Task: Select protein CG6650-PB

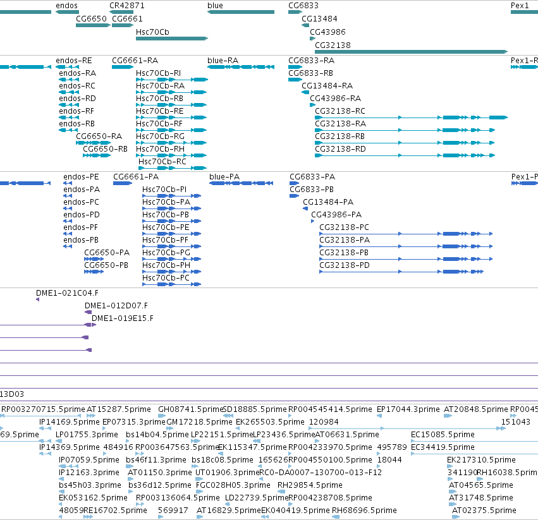Action: coord(106,265)
